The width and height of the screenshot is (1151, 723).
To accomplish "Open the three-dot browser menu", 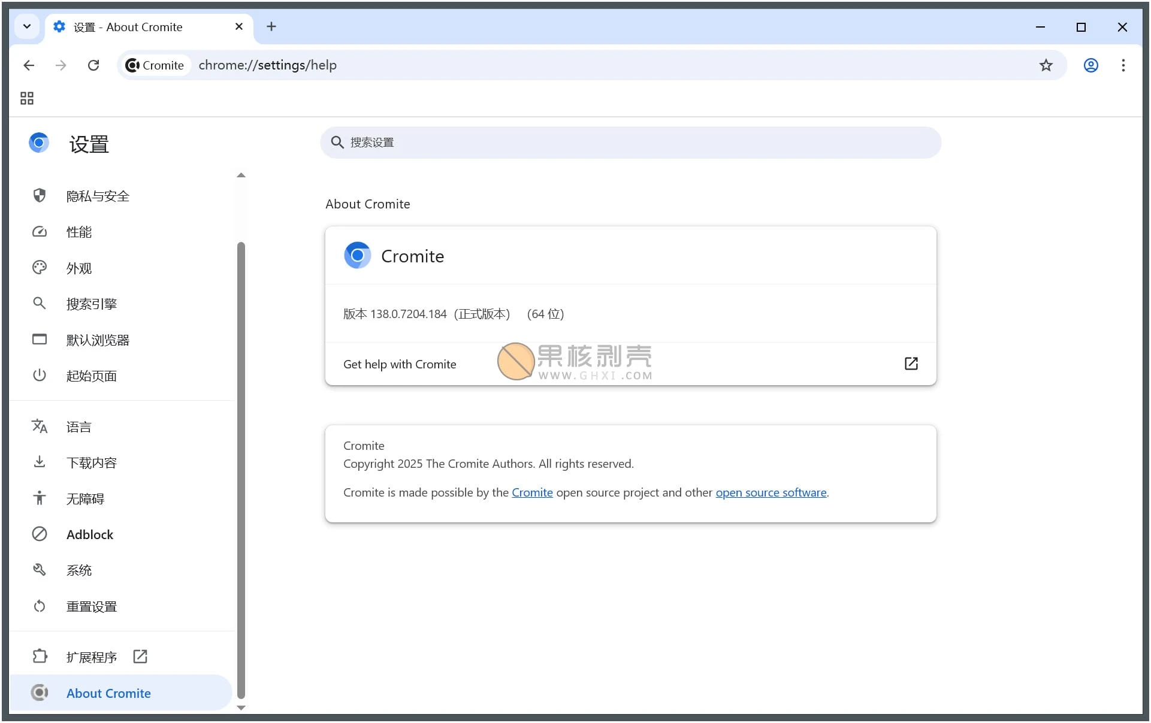I will [1123, 65].
